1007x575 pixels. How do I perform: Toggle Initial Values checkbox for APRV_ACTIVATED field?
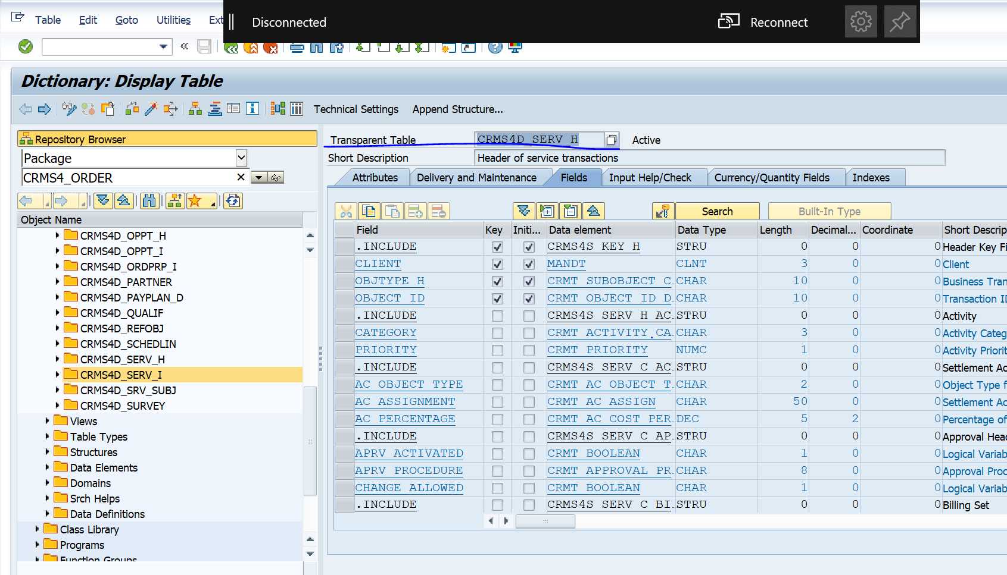[529, 454]
